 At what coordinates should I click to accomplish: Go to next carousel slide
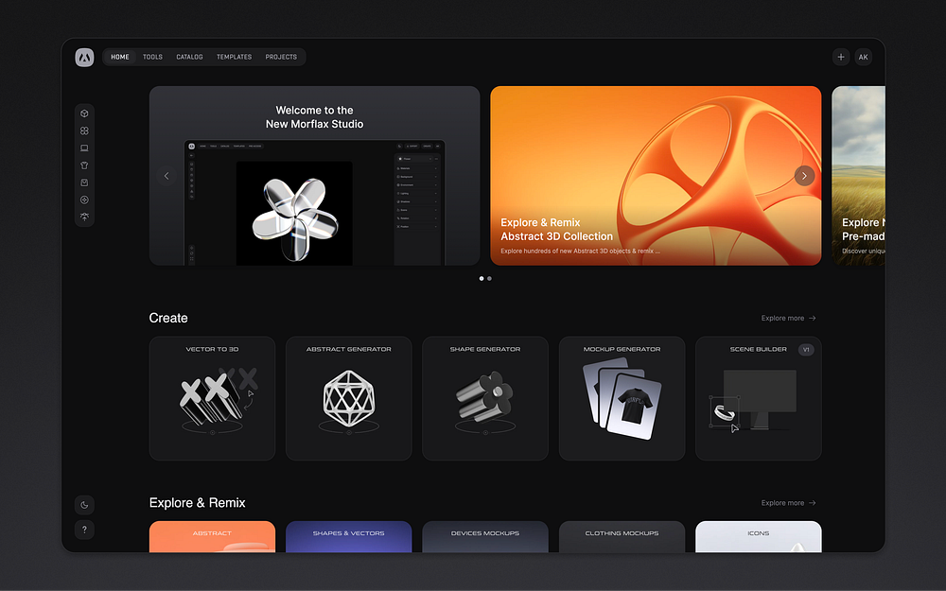[x=804, y=176]
